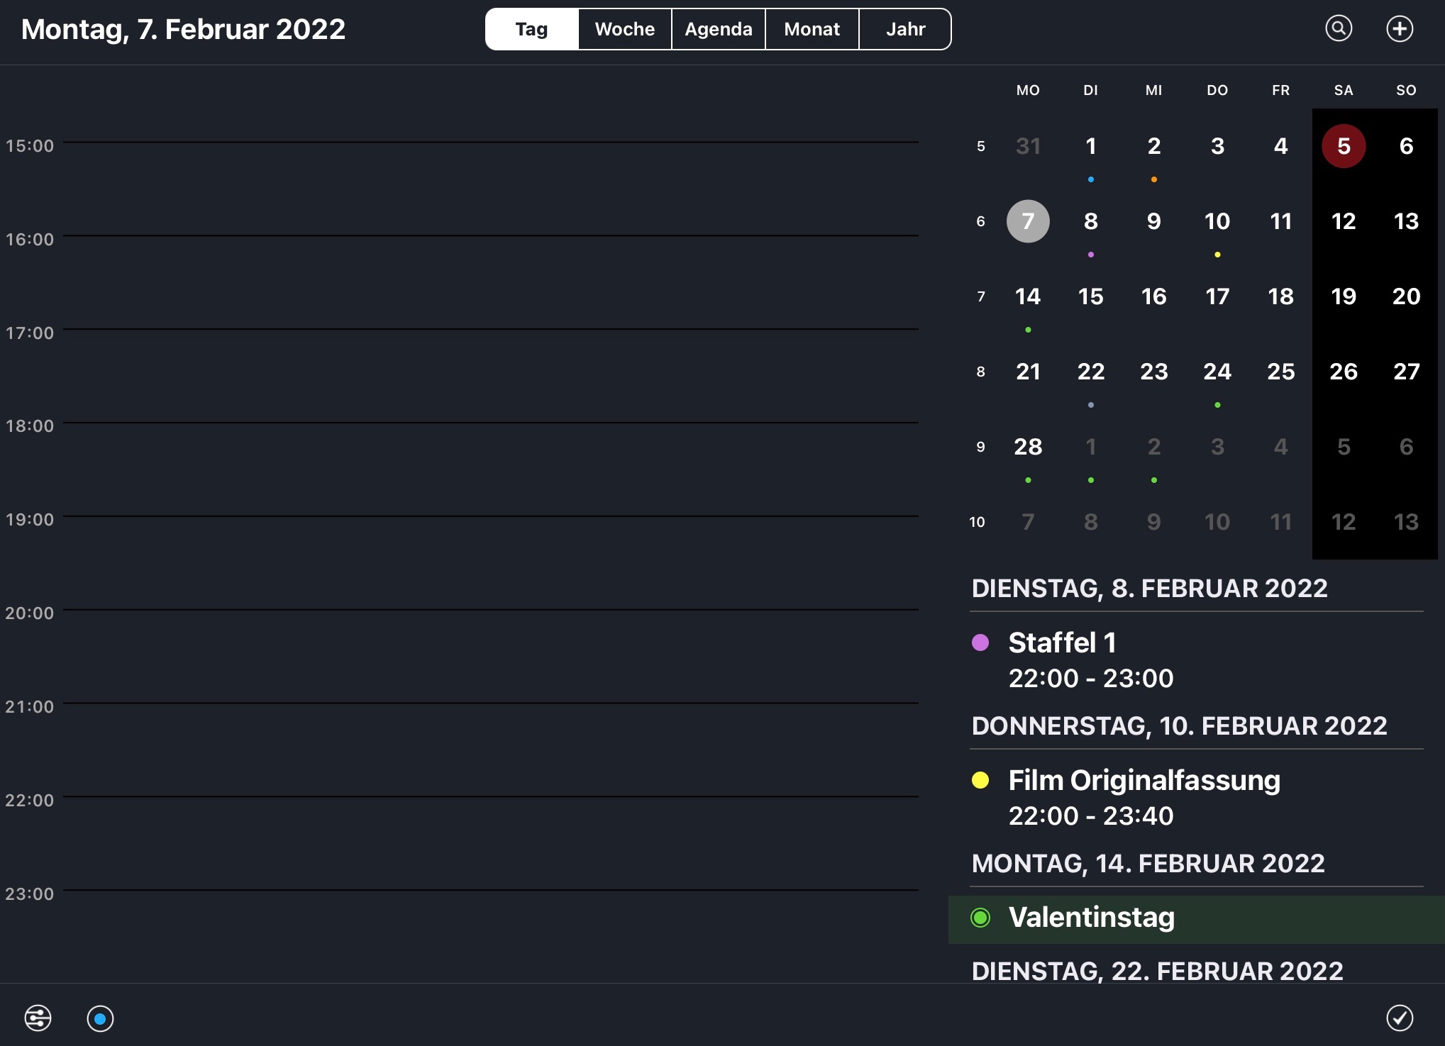Switch to the Jahr view
The width and height of the screenshot is (1445, 1046).
(x=905, y=29)
